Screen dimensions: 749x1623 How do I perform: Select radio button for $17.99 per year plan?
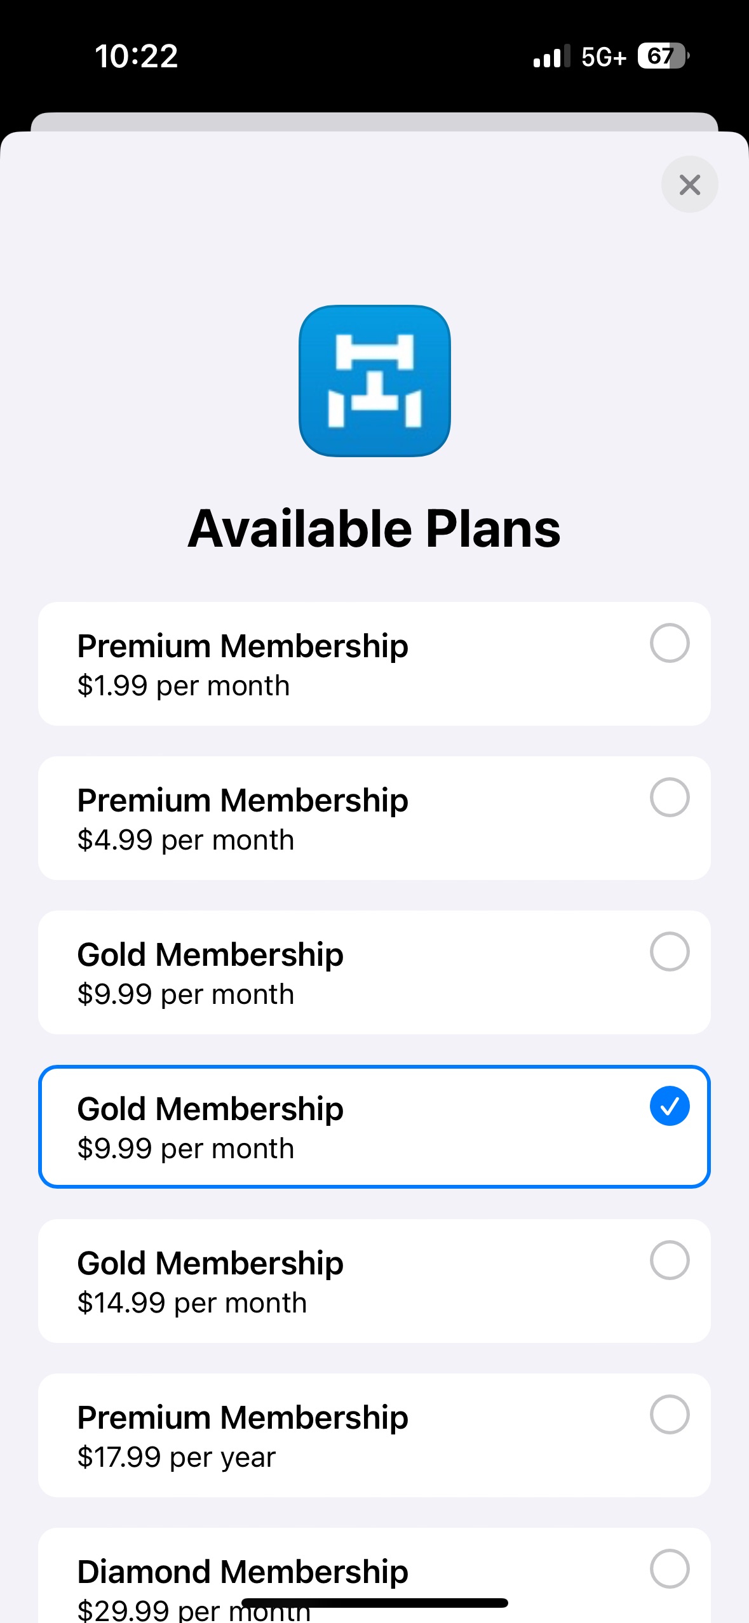tap(670, 1415)
